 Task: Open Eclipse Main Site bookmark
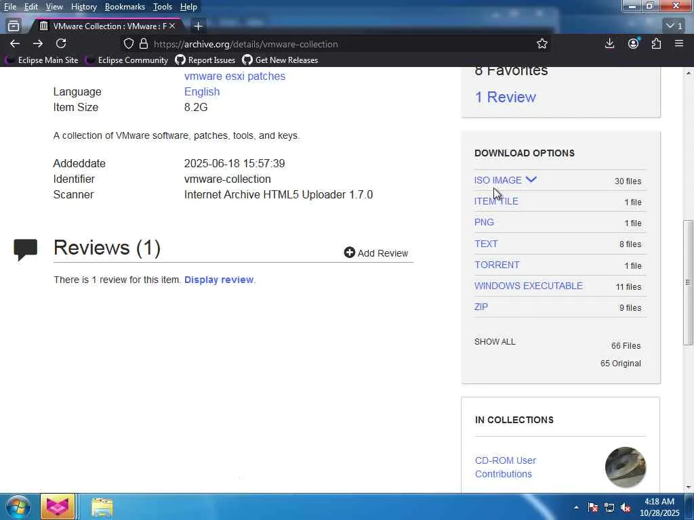pos(43,60)
